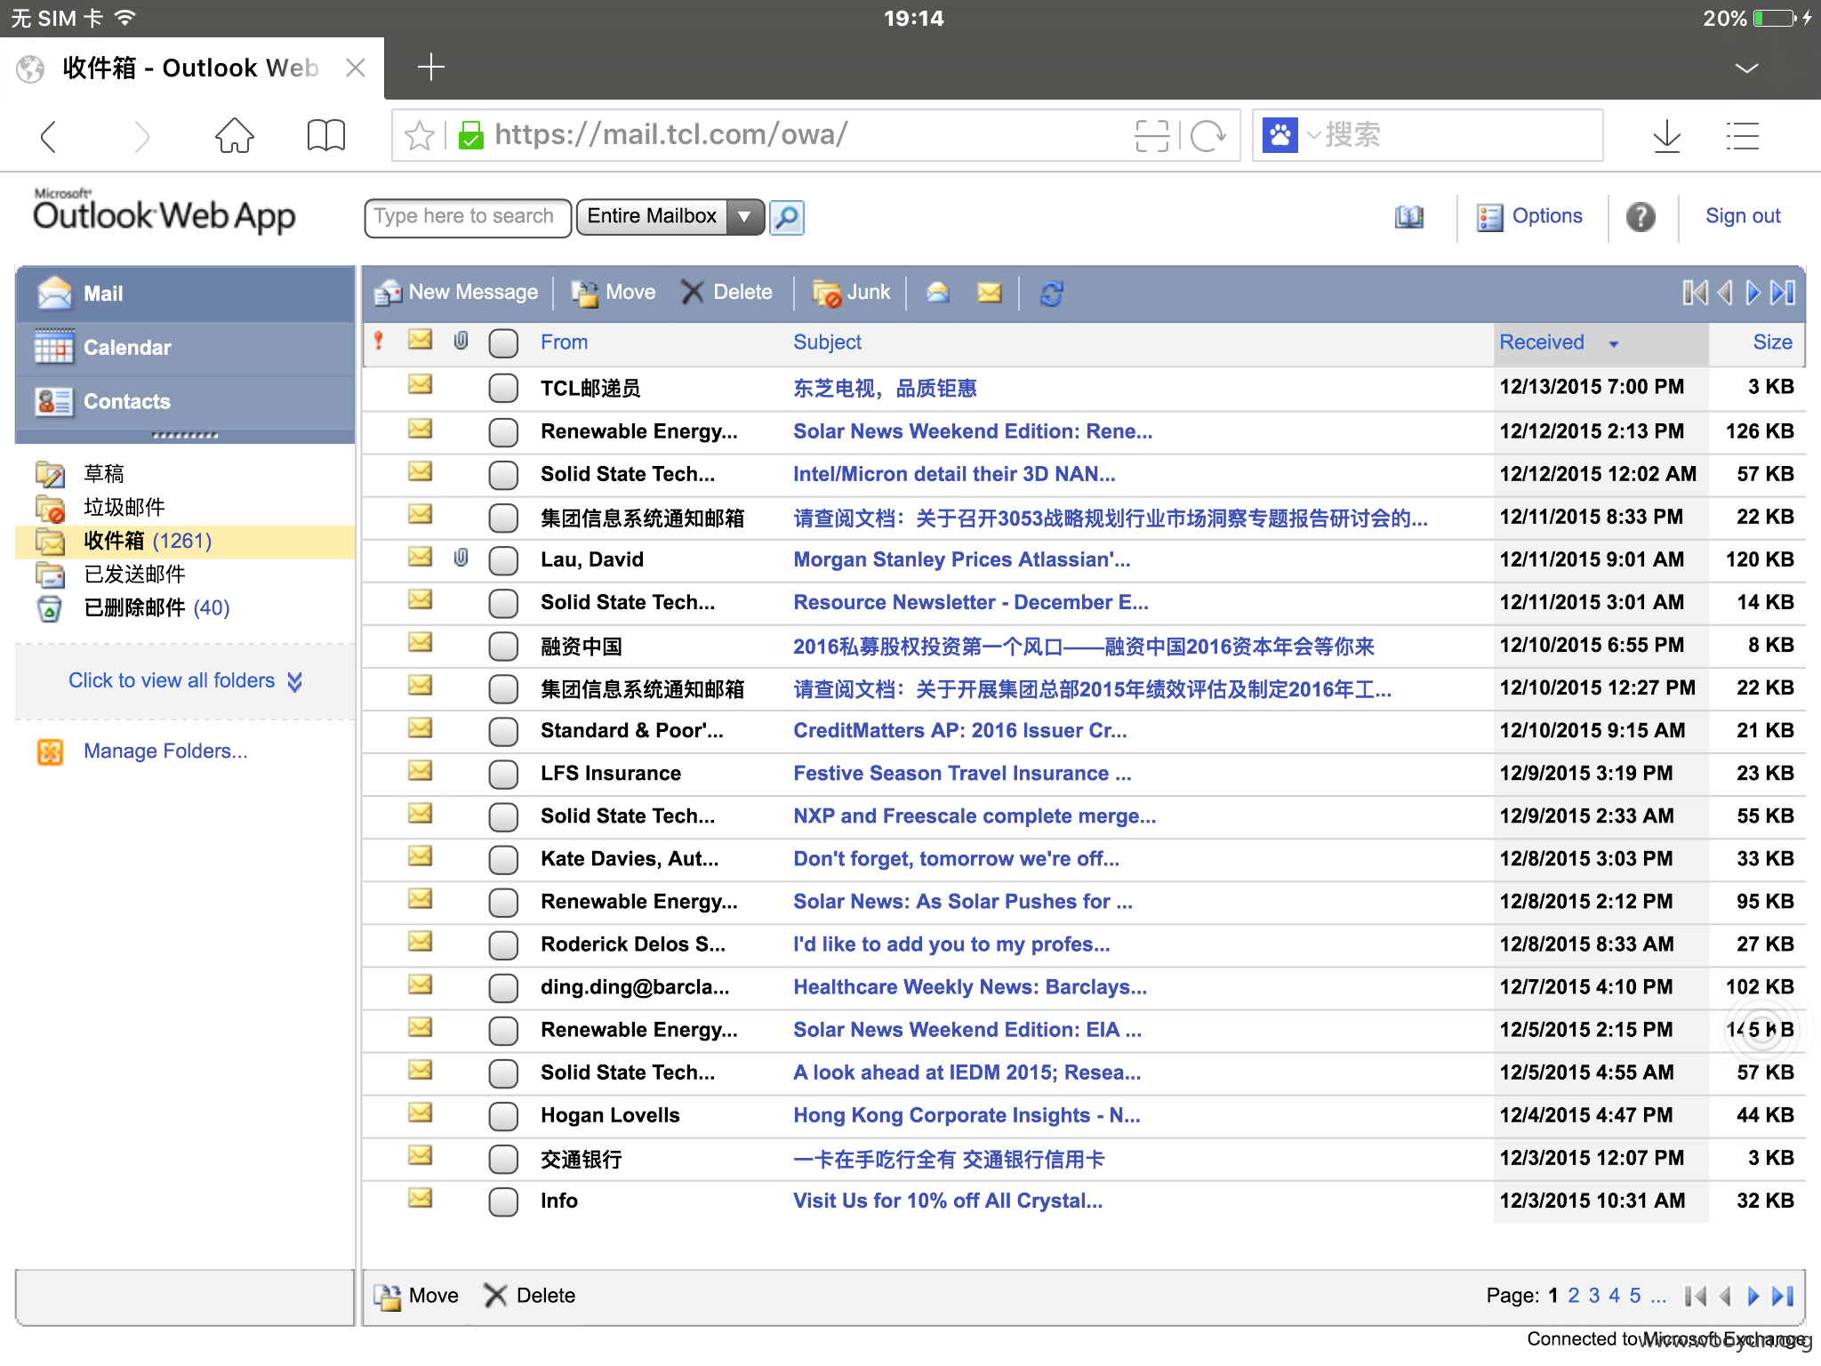Viewport: 1821px width, 1366px height.
Task: Go to previous page arrow in toolbar
Action: (1725, 293)
